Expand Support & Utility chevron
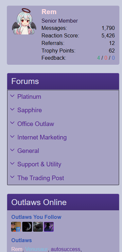 (x=12, y=164)
